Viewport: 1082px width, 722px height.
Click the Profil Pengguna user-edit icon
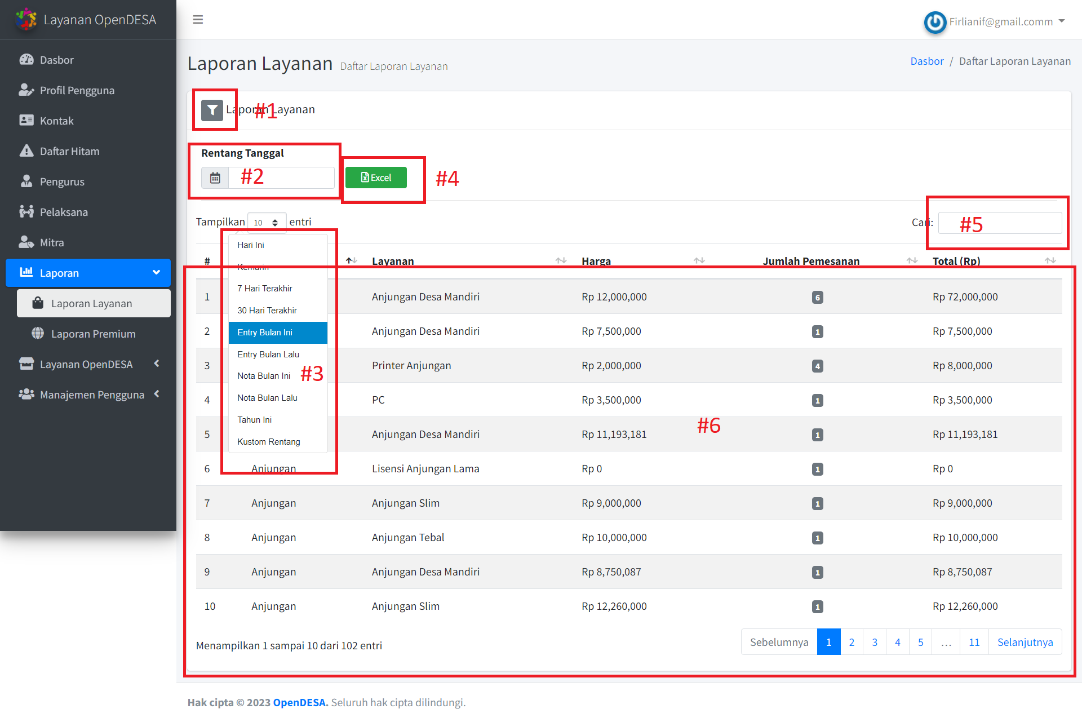[26, 90]
